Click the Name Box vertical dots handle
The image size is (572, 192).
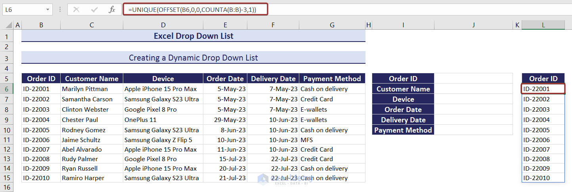[60, 10]
